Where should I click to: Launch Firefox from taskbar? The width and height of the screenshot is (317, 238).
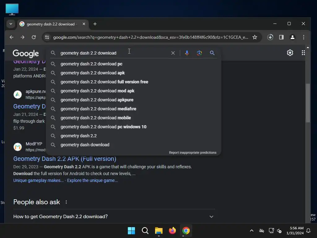coord(172,231)
